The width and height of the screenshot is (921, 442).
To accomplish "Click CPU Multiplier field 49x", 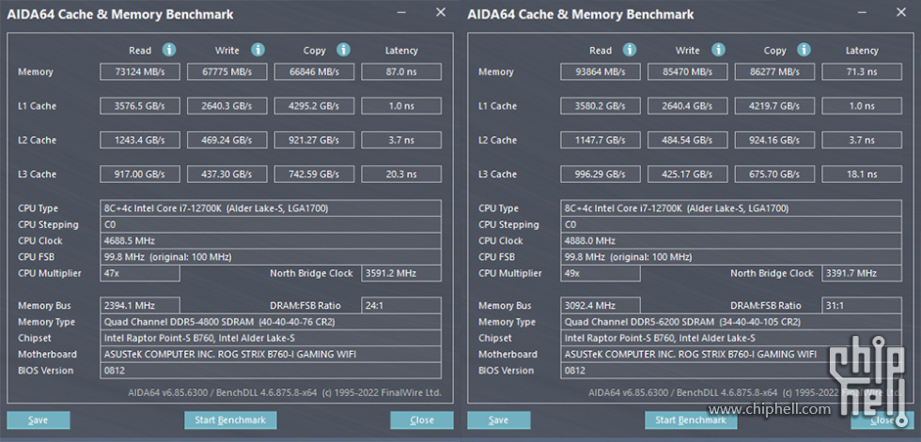I will [601, 273].
